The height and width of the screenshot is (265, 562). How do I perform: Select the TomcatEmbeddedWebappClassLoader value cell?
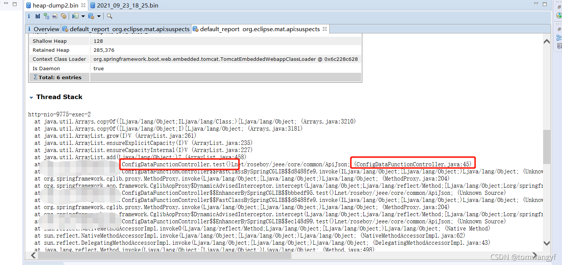click(225, 59)
